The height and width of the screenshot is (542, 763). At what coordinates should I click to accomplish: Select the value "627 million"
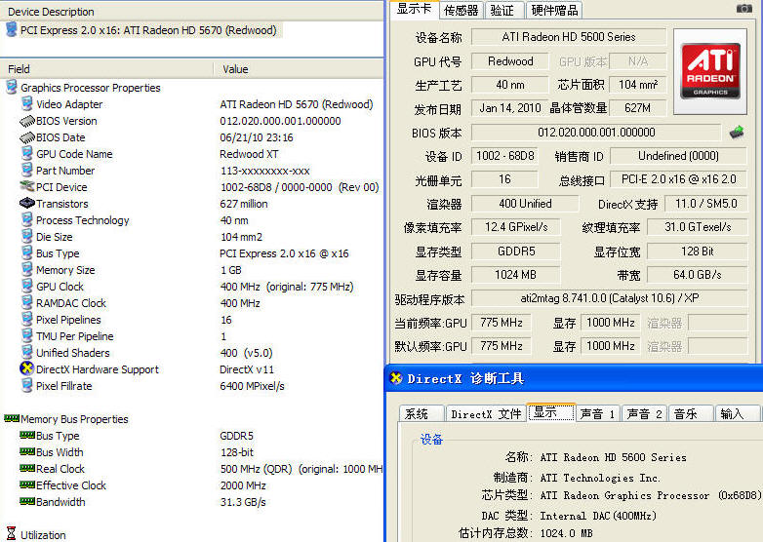pyautogui.click(x=244, y=204)
